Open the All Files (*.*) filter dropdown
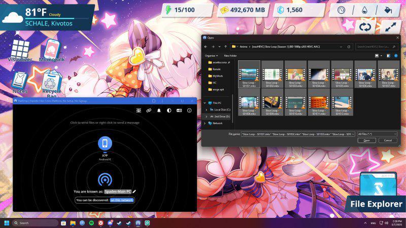This screenshot has width=406, height=228. click(377, 134)
